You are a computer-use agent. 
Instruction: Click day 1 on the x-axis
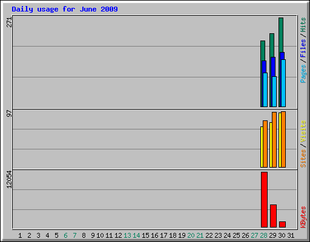click(x=20, y=235)
